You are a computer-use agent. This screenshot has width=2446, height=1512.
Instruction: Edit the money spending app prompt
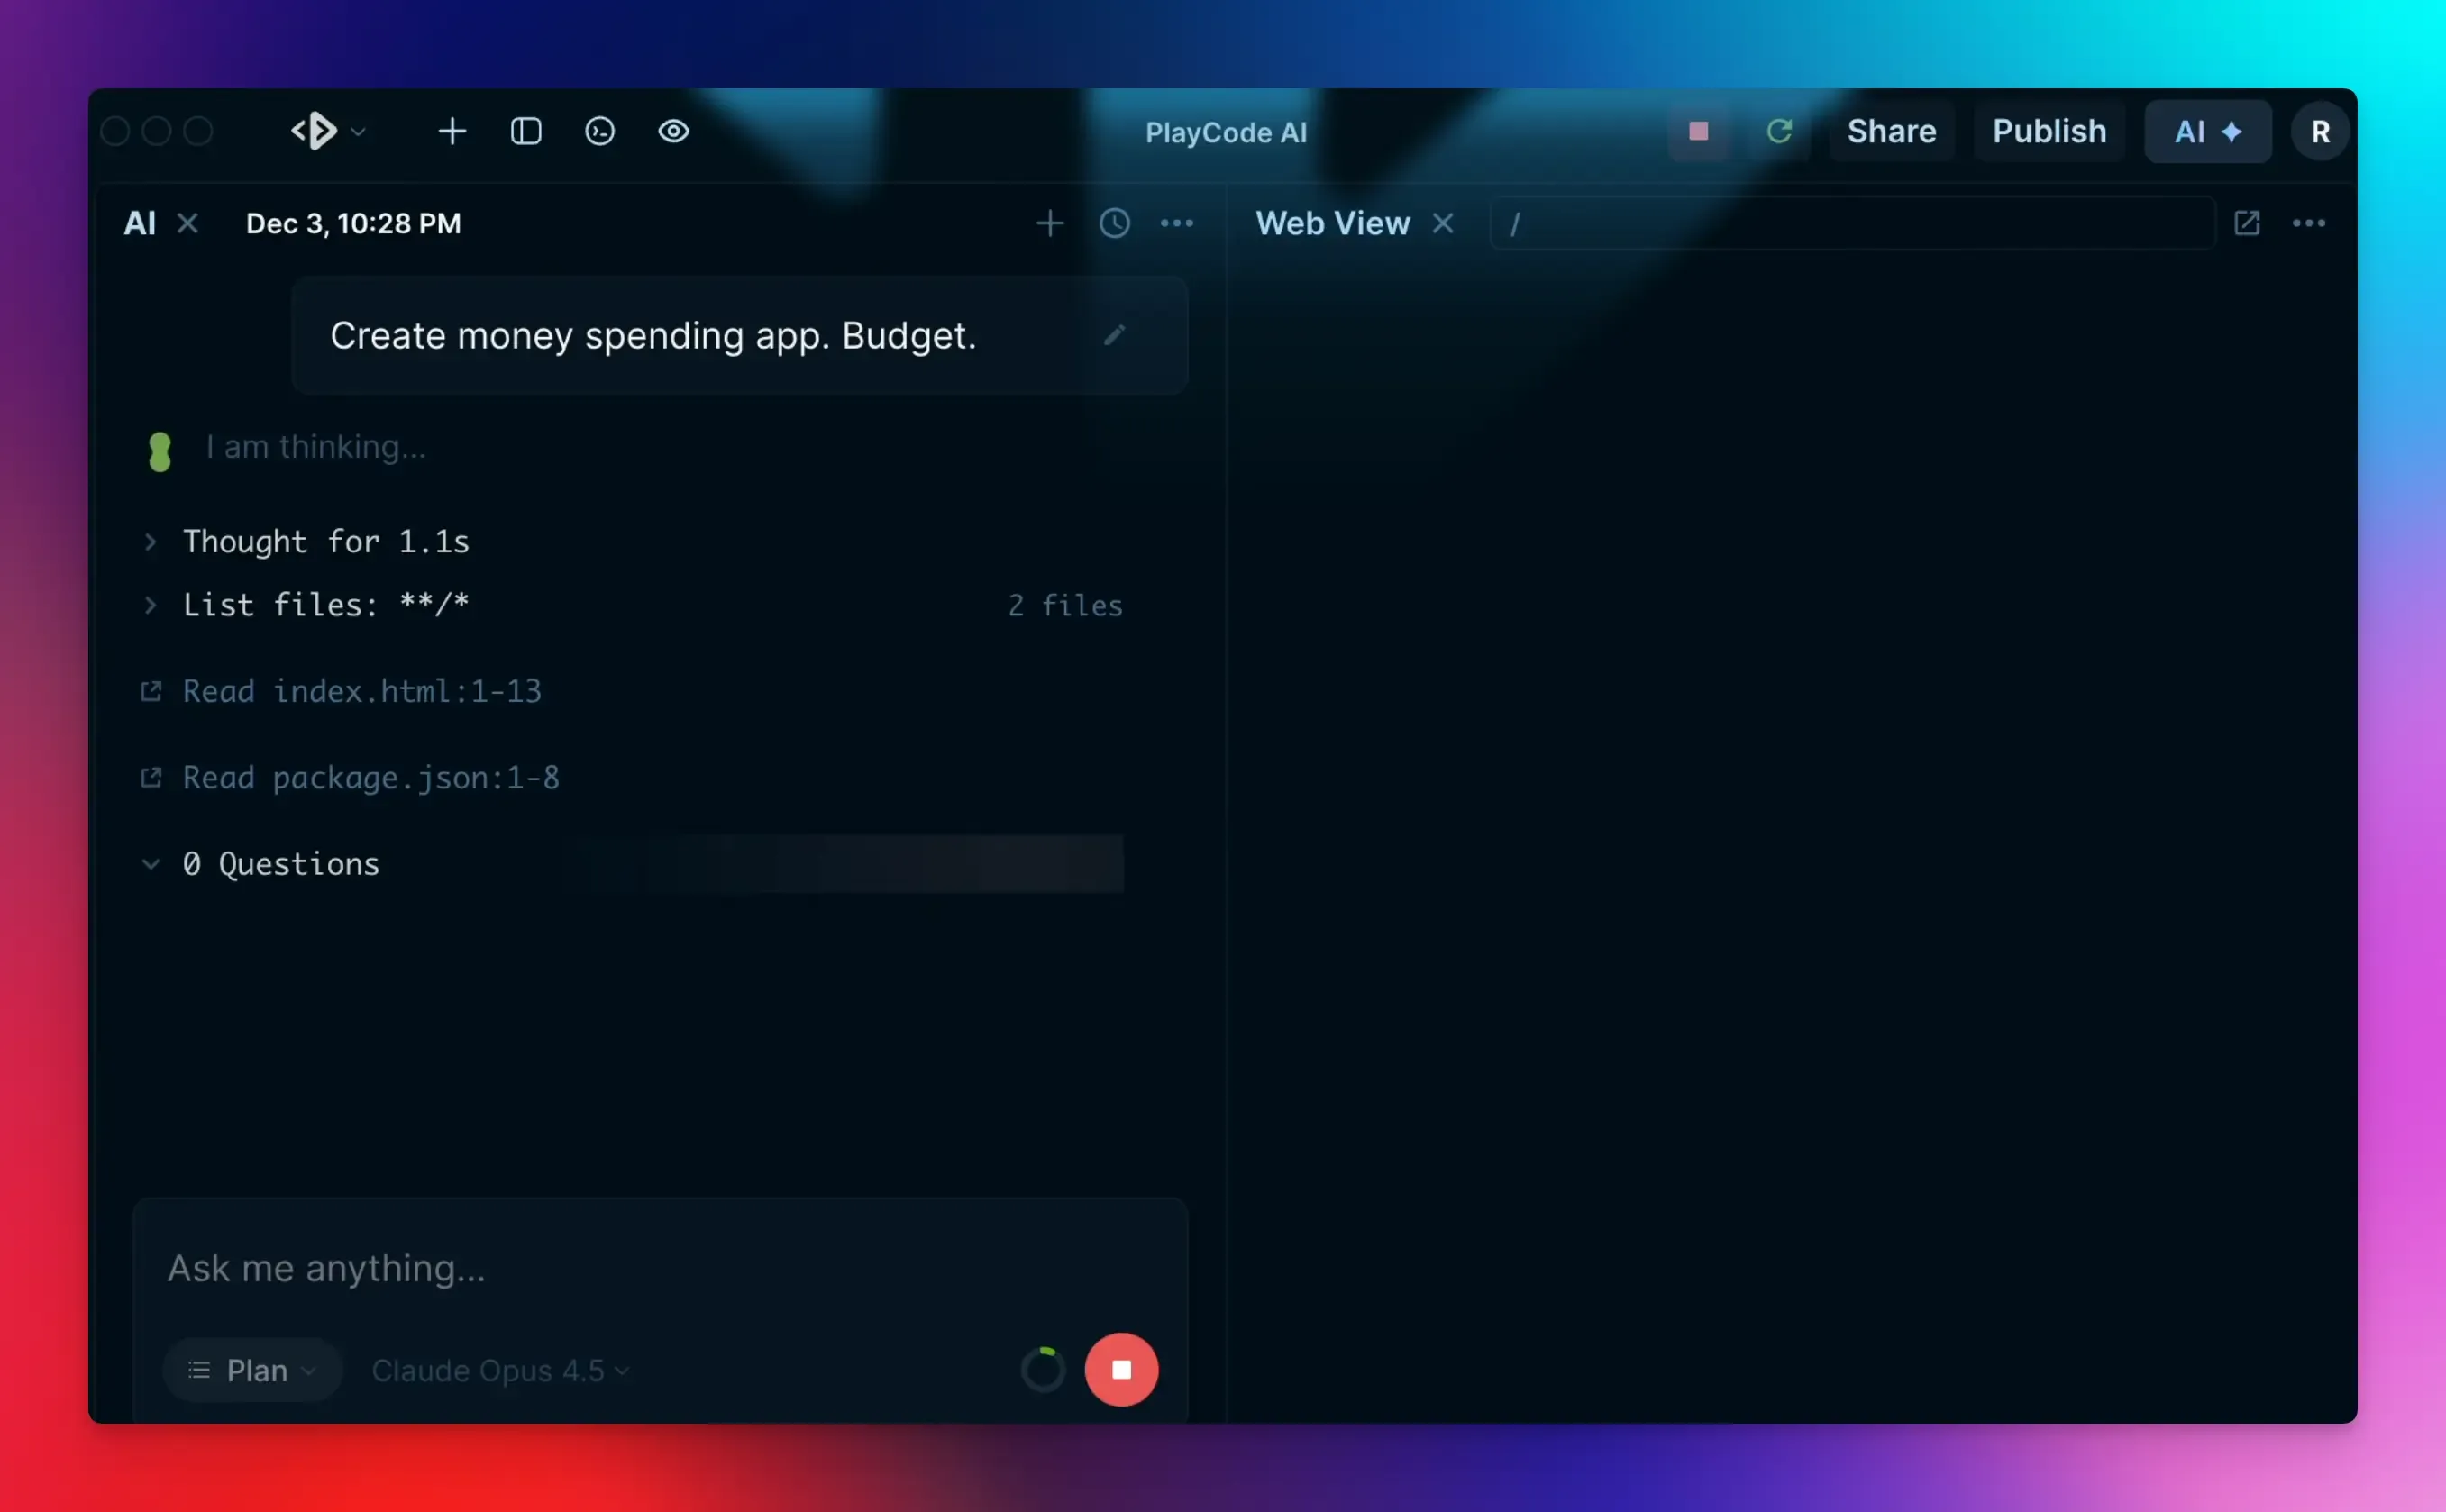pos(1114,335)
